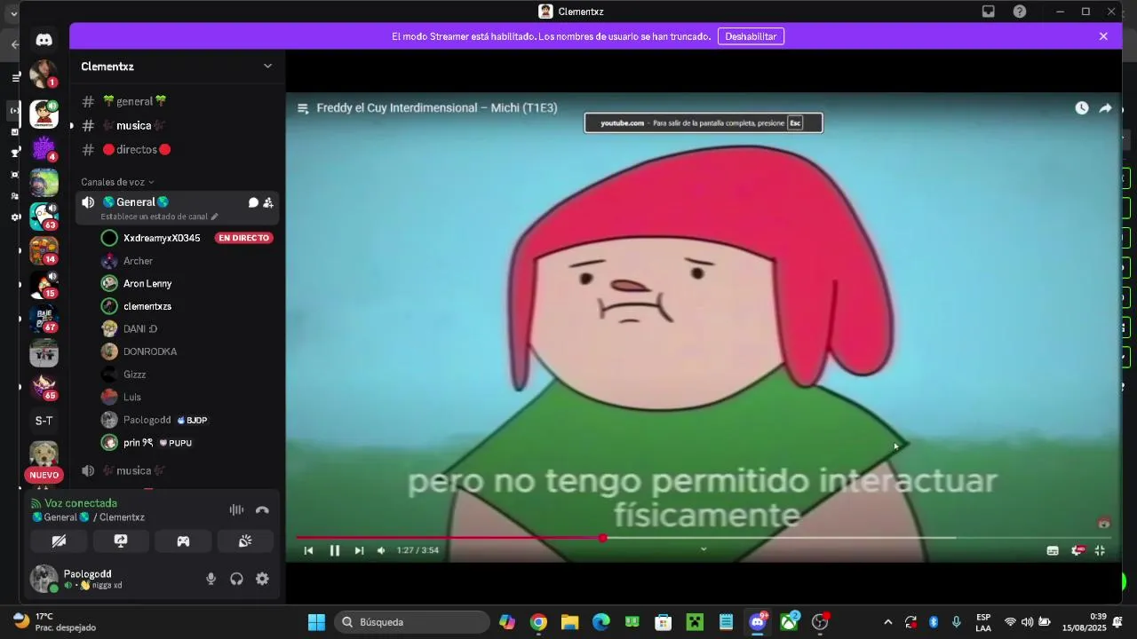Open Xbox app from the taskbar
The image size is (1137, 639).
point(789,622)
